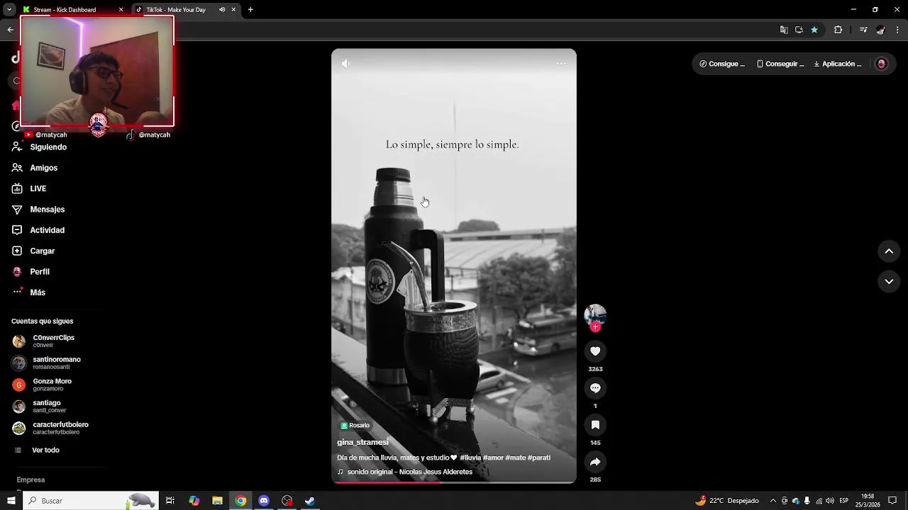Image resolution: width=908 pixels, height=510 pixels.
Task: Click the webcam overlay thumbnail
Action: 97,71
